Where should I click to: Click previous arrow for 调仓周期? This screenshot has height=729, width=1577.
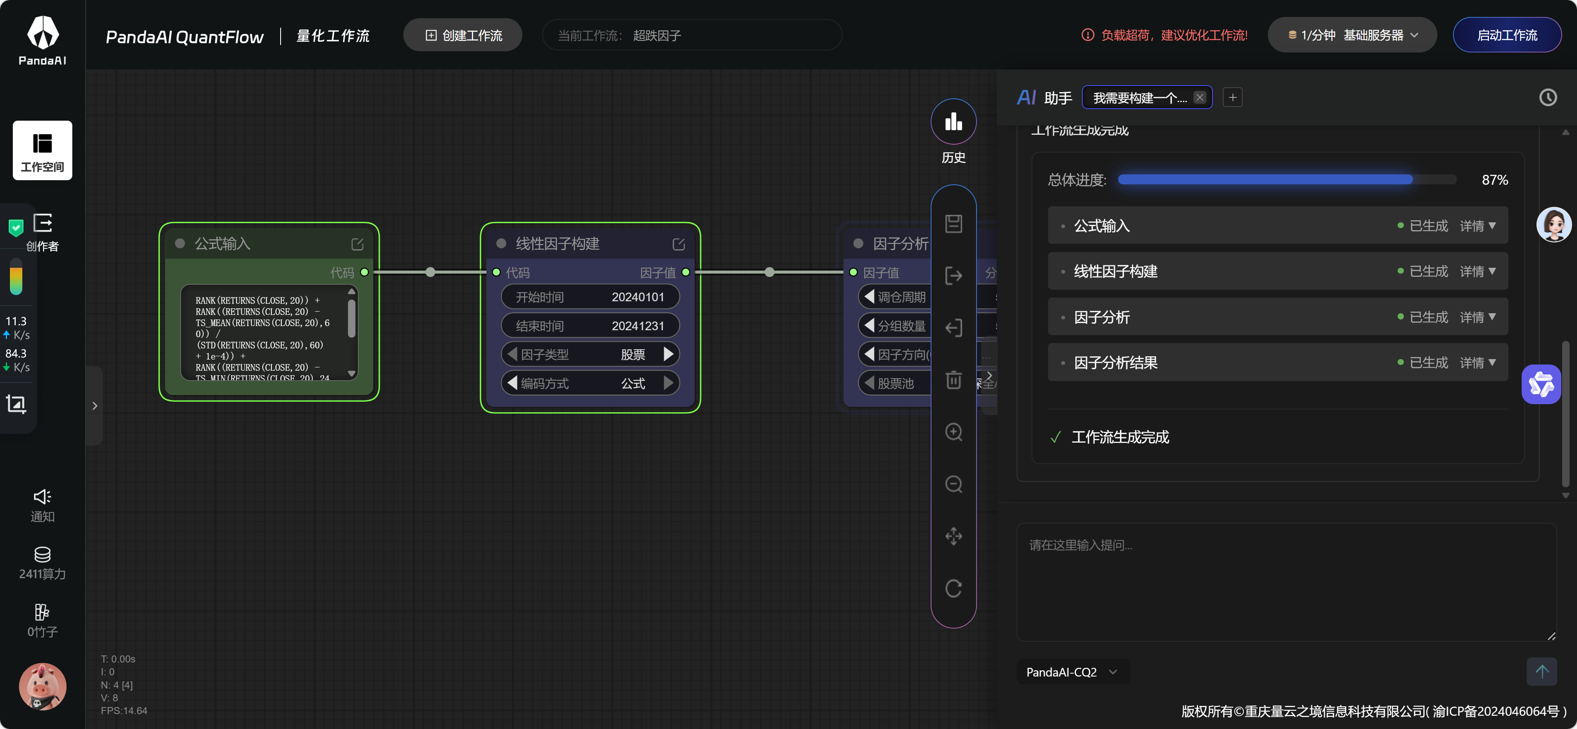click(869, 296)
